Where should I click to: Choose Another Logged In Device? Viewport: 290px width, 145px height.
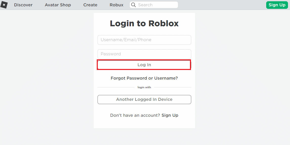[x=144, y=100]
